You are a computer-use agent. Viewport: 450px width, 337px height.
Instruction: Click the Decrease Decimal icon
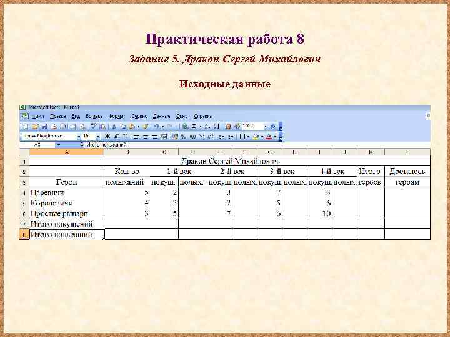[211, 137]
